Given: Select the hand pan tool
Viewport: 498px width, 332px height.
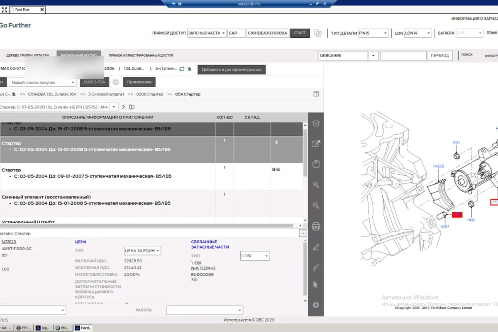Looking at the screenshot, I should pyautogui.click(x=316, y=164).
